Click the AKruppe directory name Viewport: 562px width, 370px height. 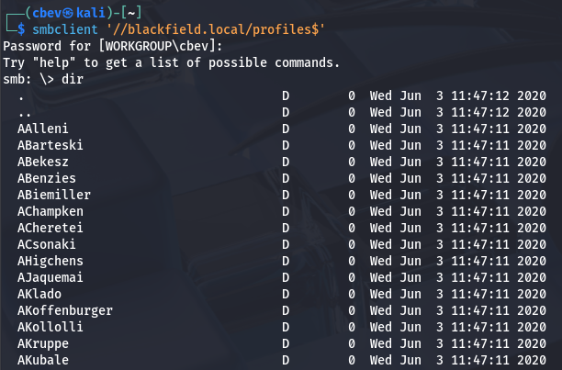click(42, 343)
